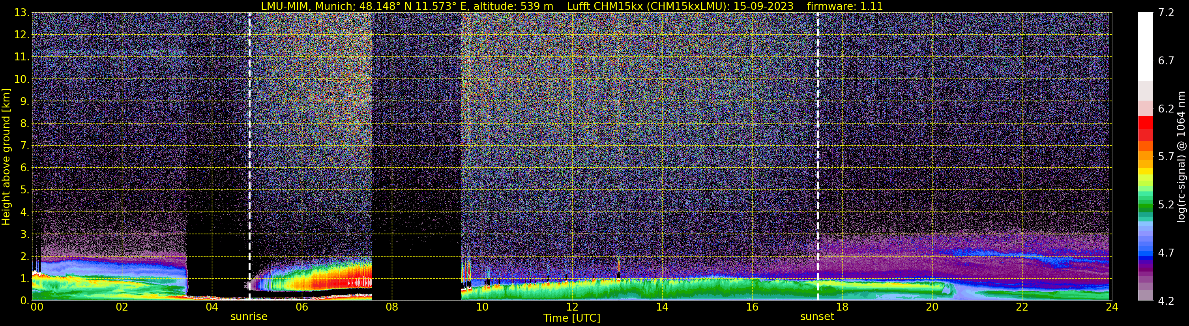Click the 12 tick label on time axis

tap(572, 307)
